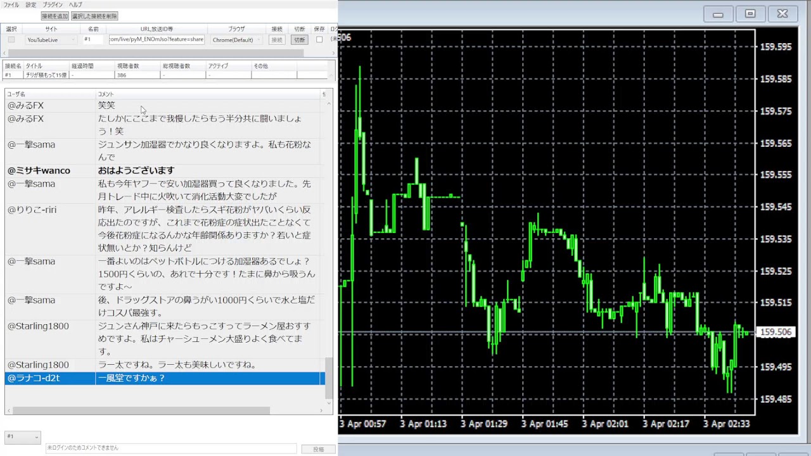Click the connection list horizontal scrollbar
811x456 pixels.
coord(155,53)
